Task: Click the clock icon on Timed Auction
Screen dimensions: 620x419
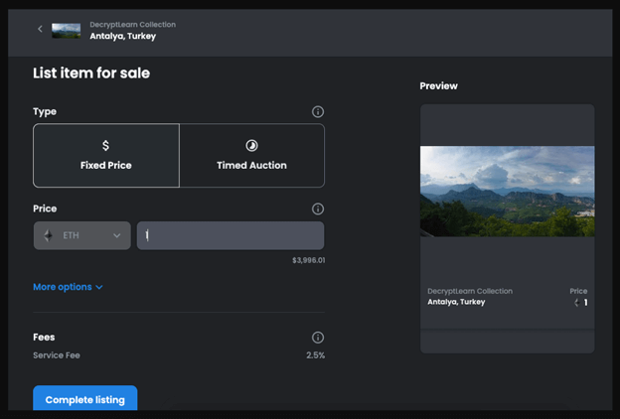Action: (x=252, y=146)
